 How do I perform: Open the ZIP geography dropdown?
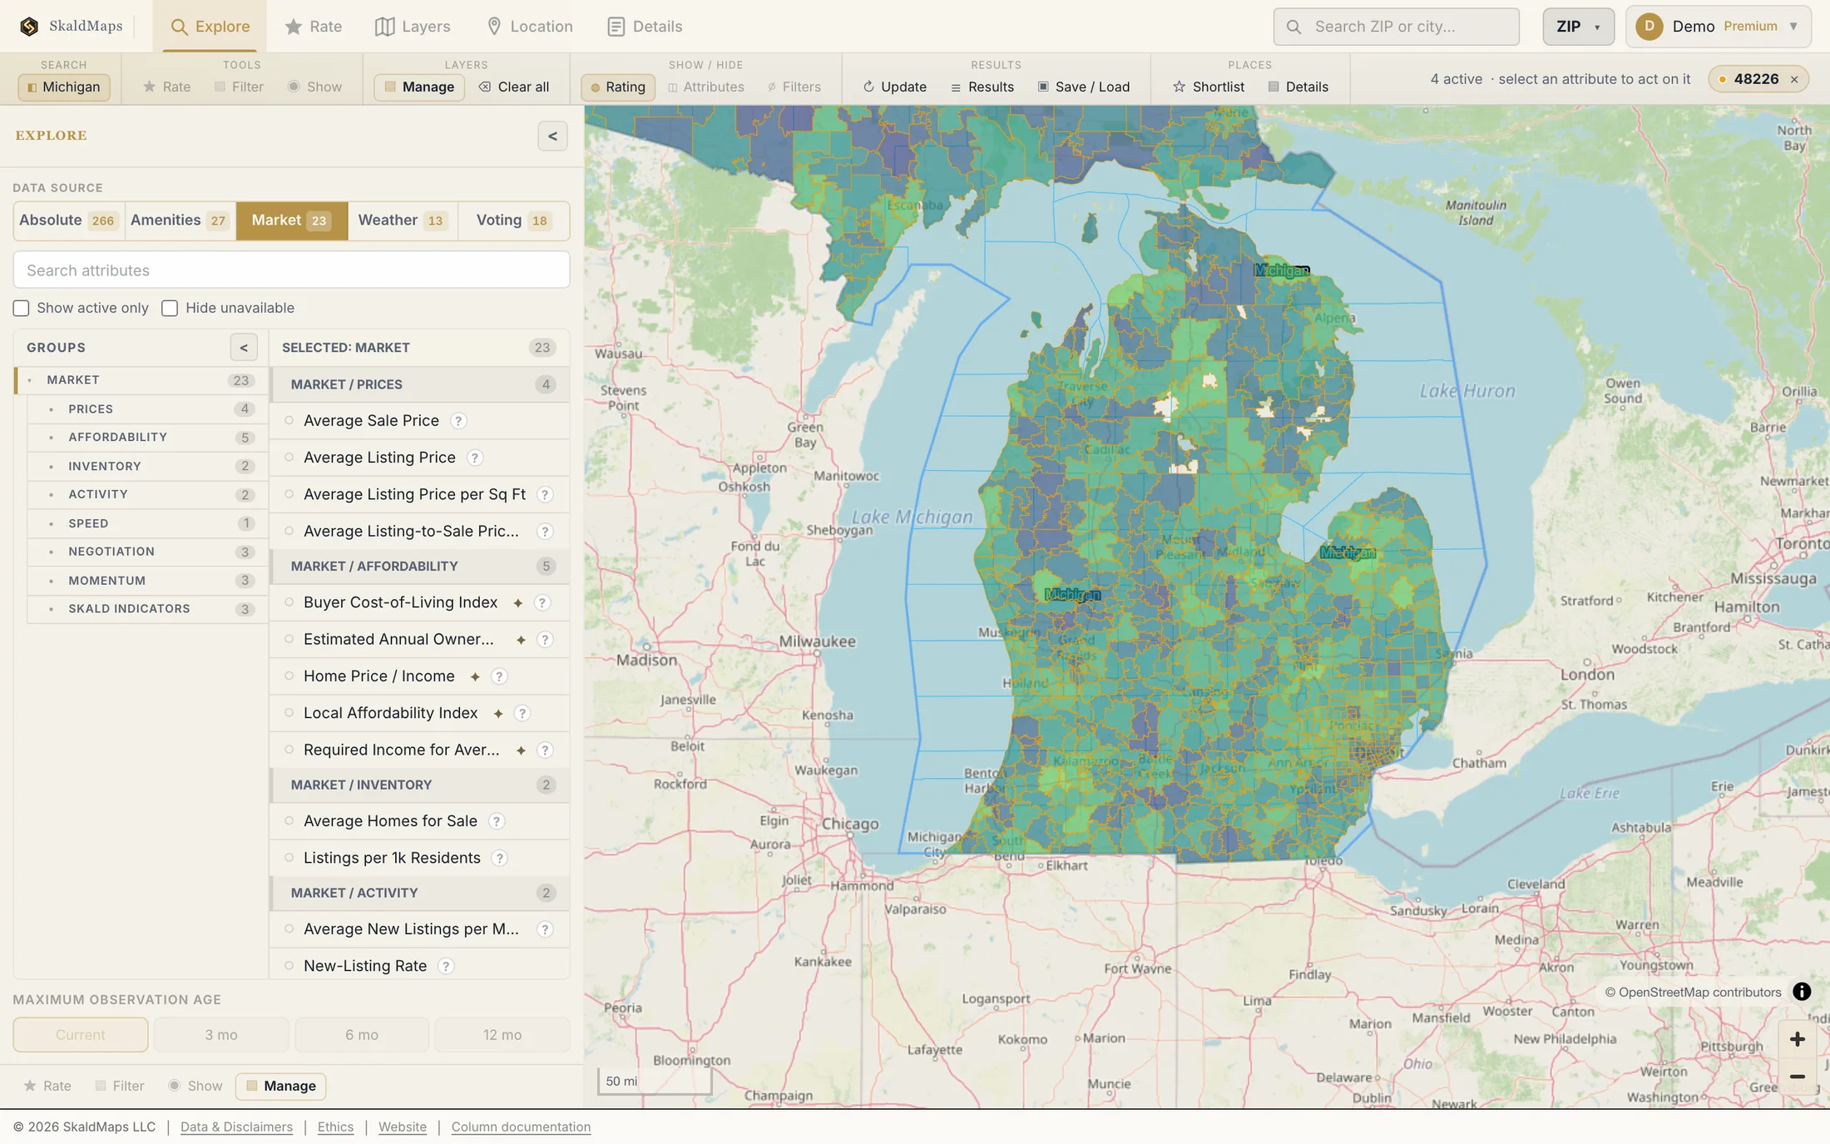[1578, 27]
